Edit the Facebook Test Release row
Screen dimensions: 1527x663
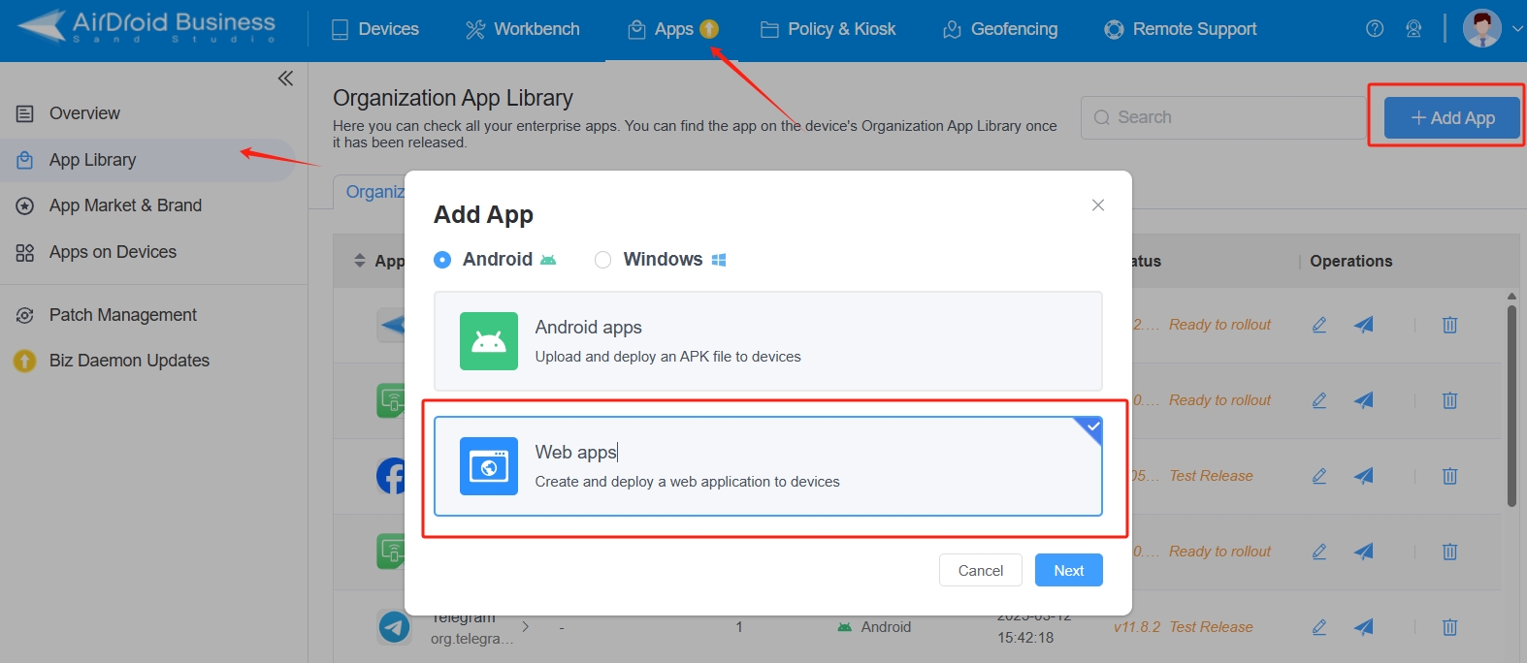point(1319,476)
